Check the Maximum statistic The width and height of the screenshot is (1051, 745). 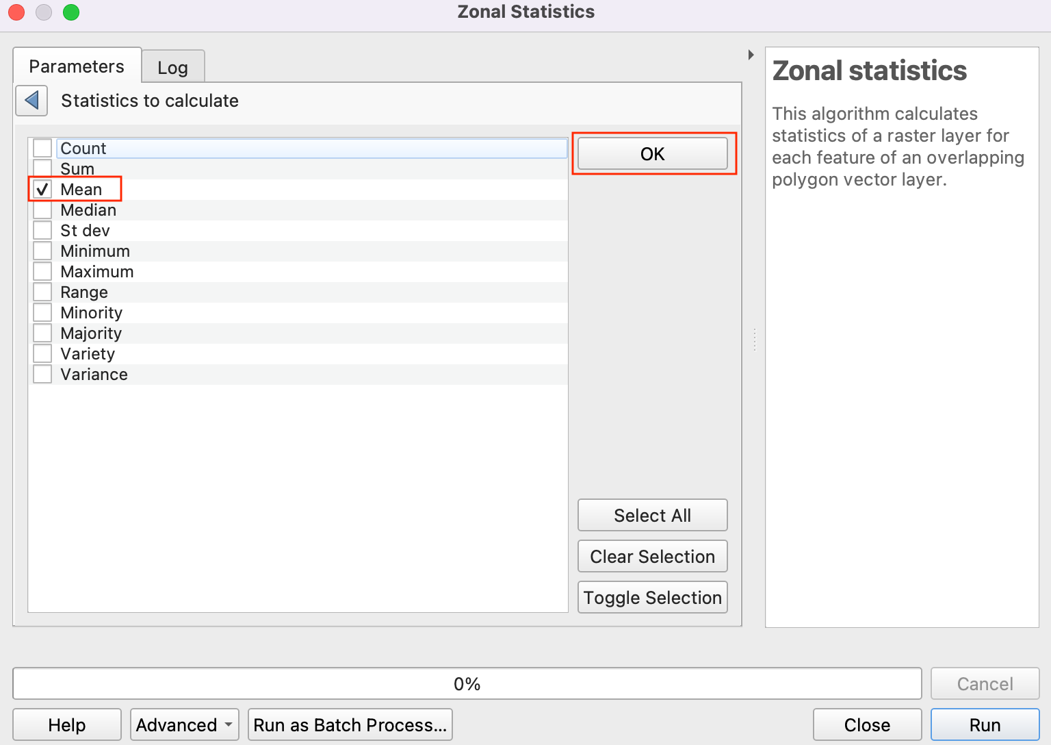pyautogui.click(x=42, y=272)
